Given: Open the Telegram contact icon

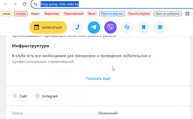Looking at the screenshot, I should pos(94,27).
